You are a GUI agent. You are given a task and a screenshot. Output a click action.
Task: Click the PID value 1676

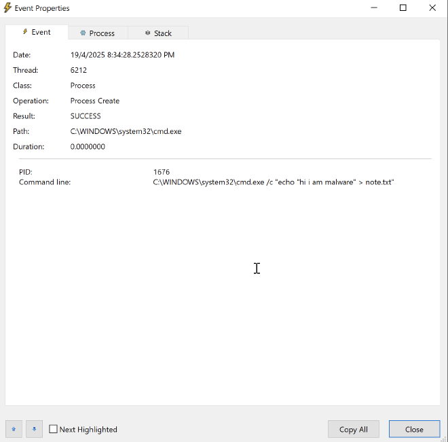coord(162,172)
